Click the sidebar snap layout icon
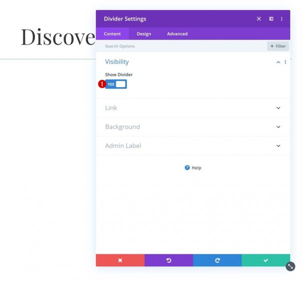This screenshot has height=281, width=305. [271, 19]
